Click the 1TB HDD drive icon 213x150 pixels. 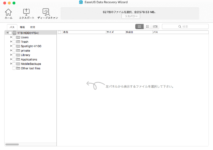[x=15, y=33]
